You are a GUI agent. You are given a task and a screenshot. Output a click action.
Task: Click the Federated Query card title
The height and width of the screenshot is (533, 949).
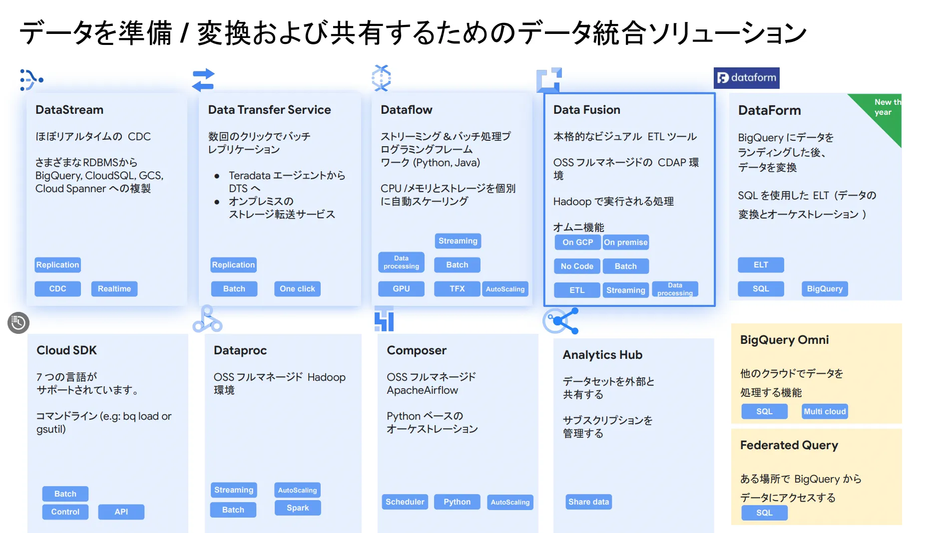coord(789,445)
